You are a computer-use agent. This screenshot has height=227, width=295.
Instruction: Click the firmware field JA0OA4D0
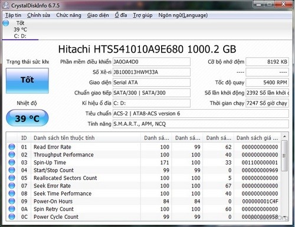[152, 62]
